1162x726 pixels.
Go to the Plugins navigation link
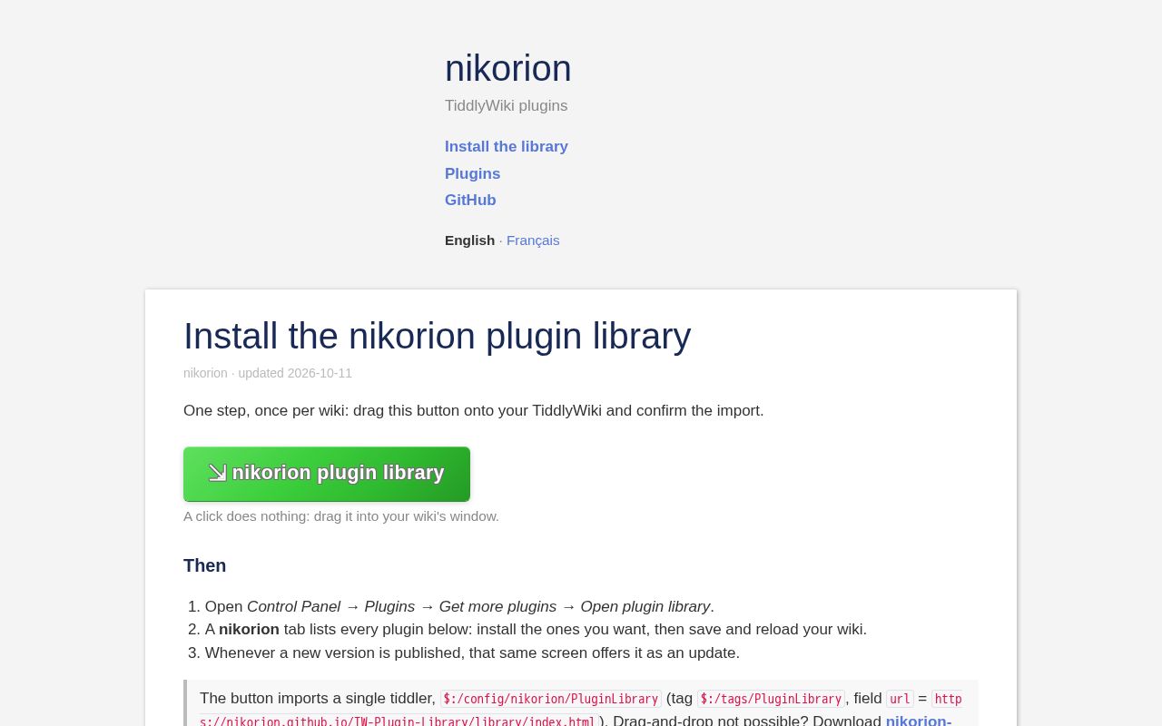click(472, 173)
